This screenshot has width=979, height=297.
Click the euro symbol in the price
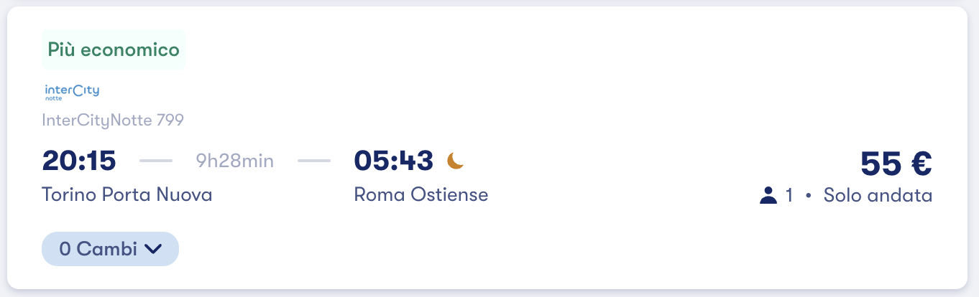[x=917, y=164]
